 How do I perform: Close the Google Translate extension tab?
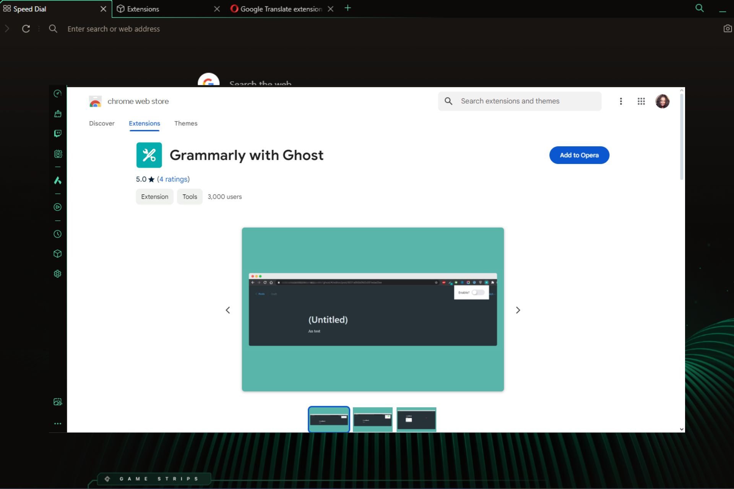click(x=331, y=9)
